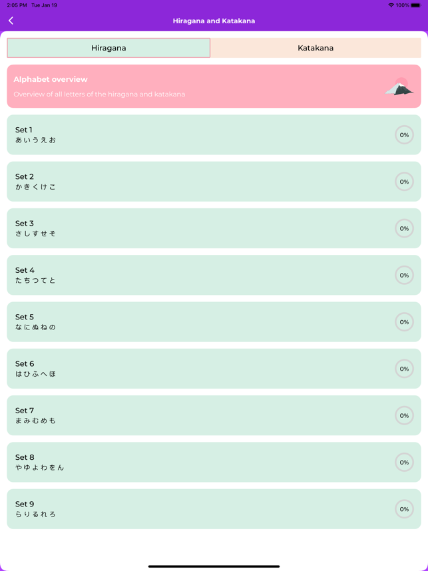This screenshot has height=571, width=428.
Task: Click Set 7 progress circle
Action: (404, 415)
